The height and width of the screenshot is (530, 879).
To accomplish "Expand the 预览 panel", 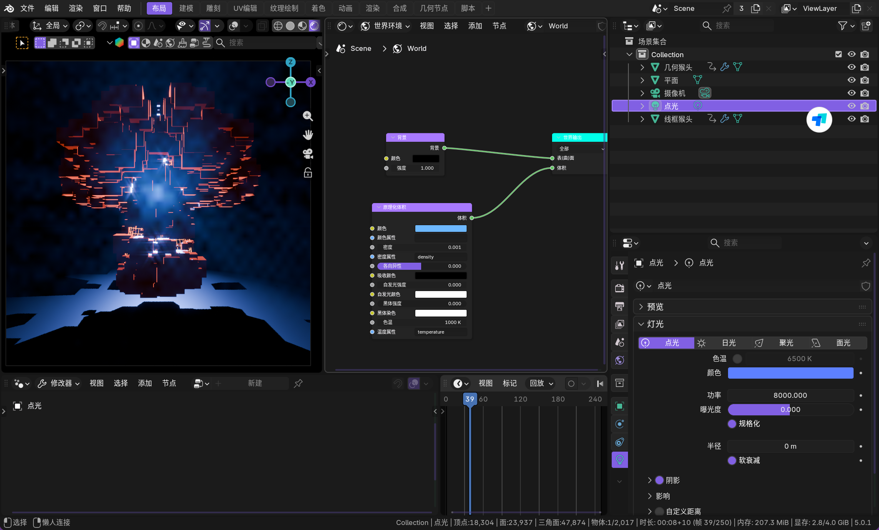I will tap(655, 307).
